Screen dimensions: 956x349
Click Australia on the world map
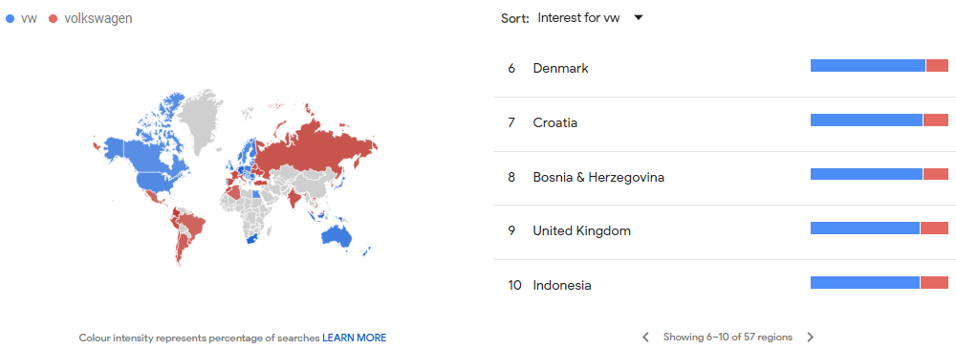pyautogui.click(x=337, y=237)
